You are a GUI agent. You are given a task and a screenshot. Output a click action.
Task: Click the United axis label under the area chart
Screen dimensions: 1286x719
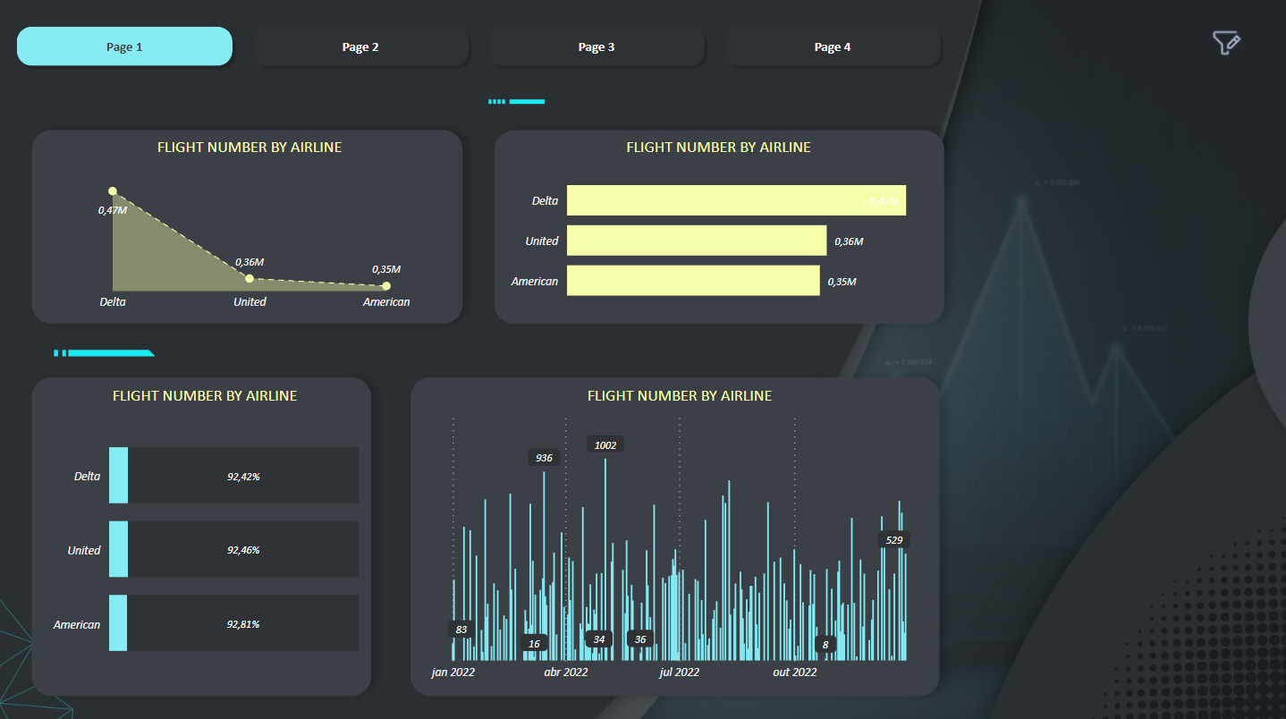250,302
